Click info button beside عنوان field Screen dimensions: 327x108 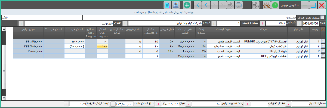coord(21,23)
